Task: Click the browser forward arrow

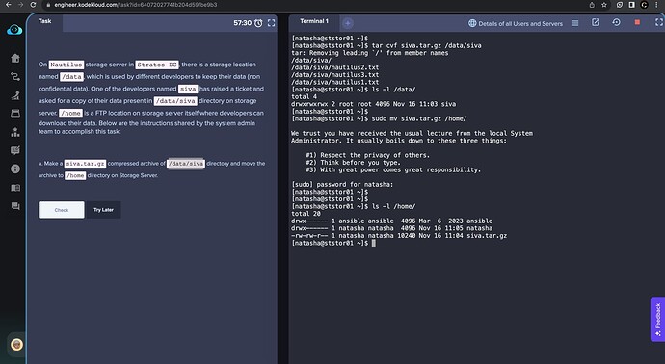Action: [20, 5]
